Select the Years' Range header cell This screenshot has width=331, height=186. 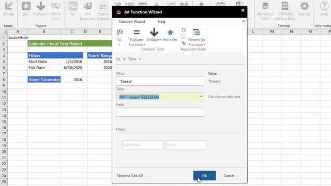(x=100, y=55)
